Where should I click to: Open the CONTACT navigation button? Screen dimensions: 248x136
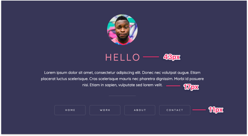pos(175,110)
